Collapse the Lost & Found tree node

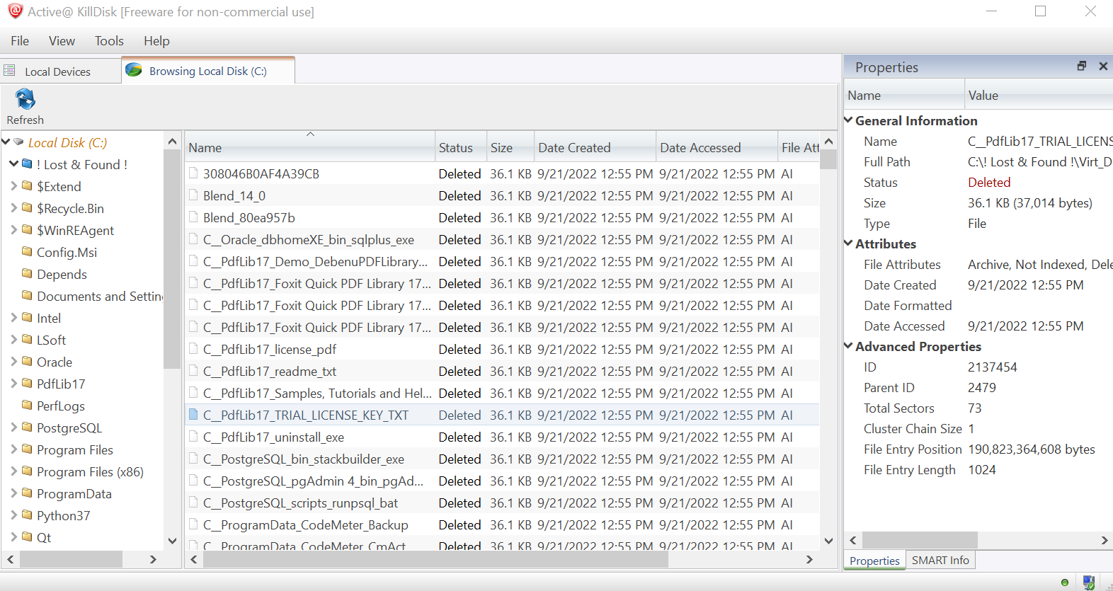13,164
